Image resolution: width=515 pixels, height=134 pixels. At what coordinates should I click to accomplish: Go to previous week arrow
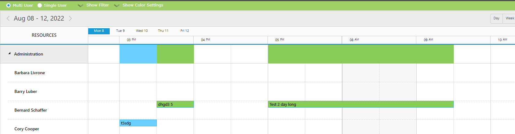click(8, 18)
